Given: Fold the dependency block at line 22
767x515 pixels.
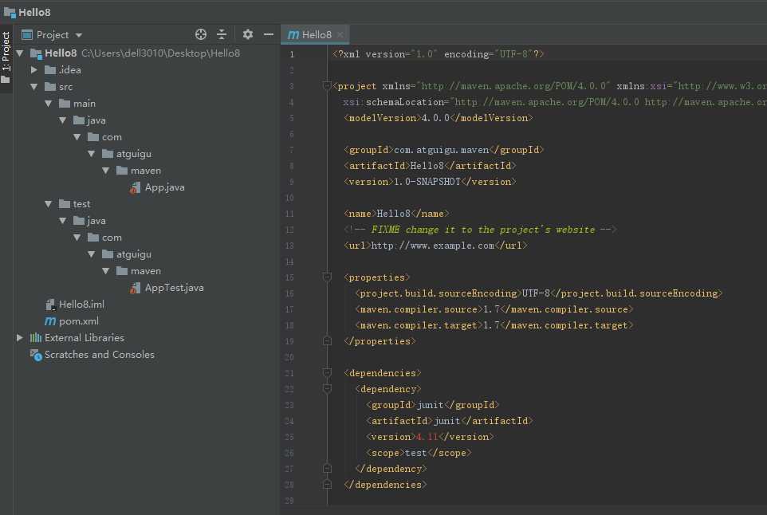Looking at the screenshot, I should coord(327,389).
